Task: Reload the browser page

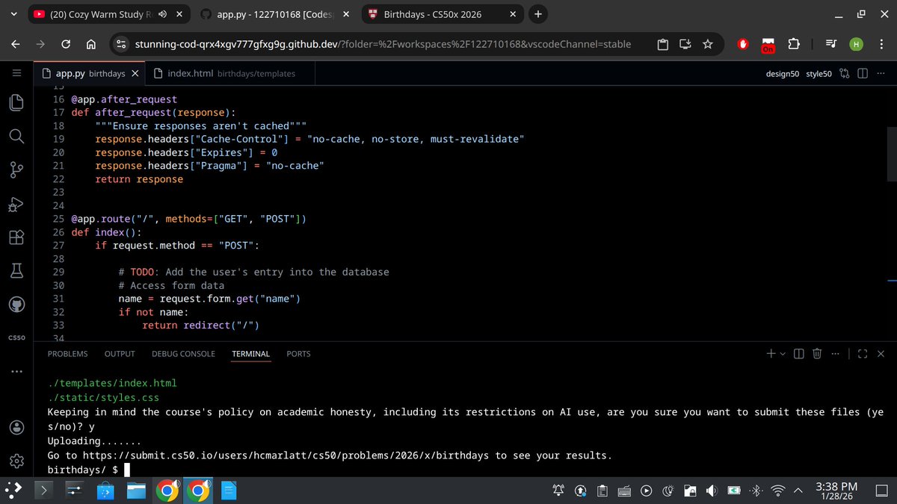Action: 66,45
